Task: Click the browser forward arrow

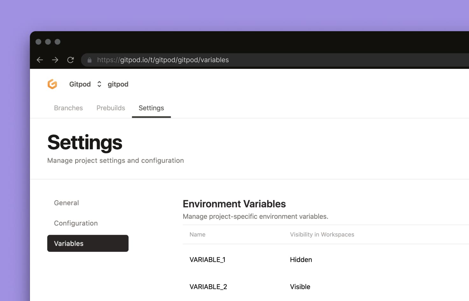Action: (x=55, y=60)
